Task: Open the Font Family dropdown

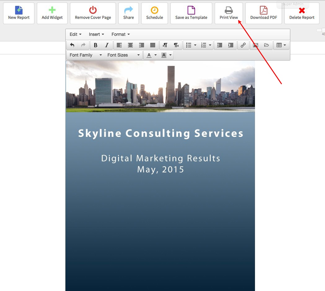Action: (85, 55)
